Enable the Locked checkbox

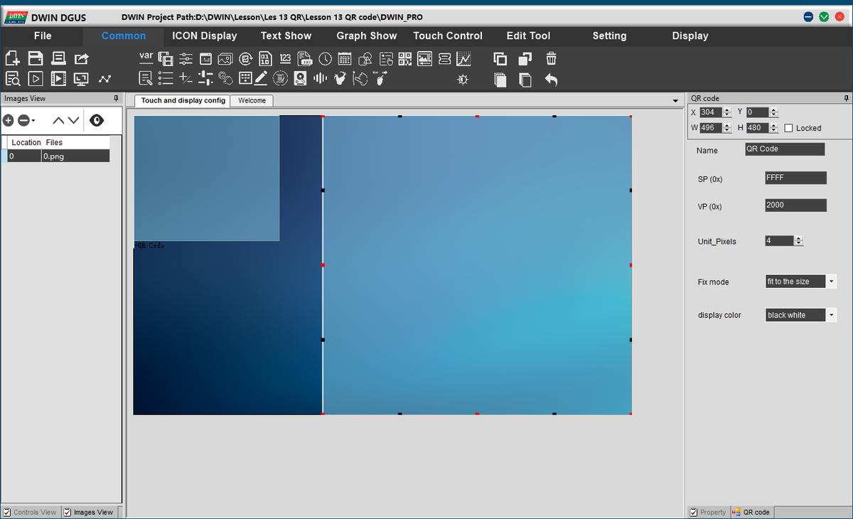[x=788, y=128]
